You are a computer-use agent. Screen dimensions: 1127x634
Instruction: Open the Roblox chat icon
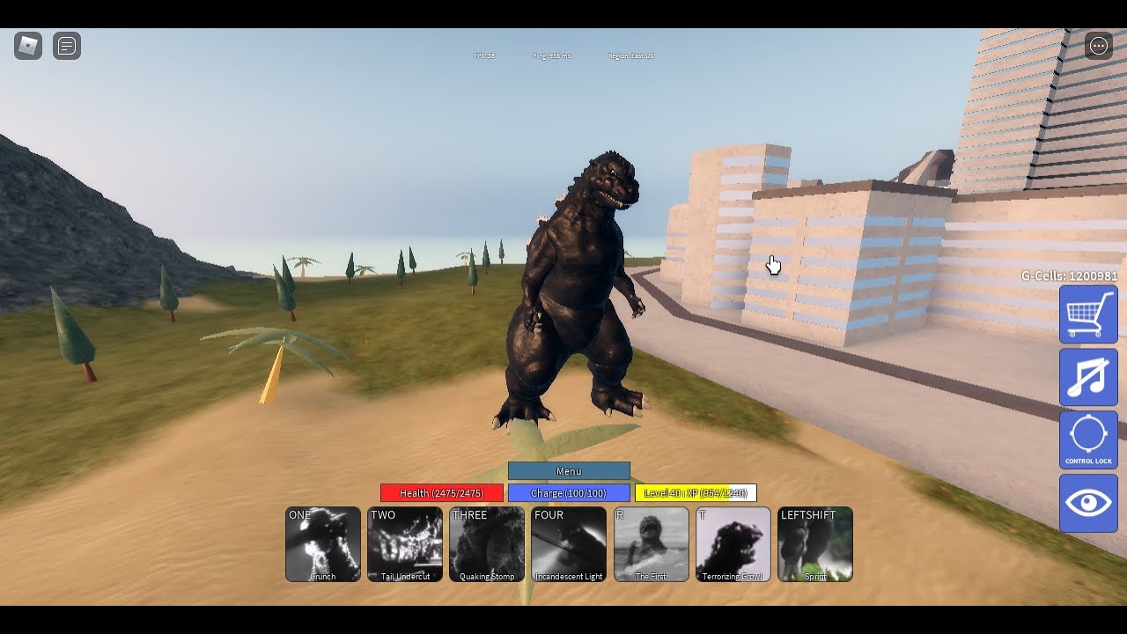pyautogui.click(x=67, y=46)
